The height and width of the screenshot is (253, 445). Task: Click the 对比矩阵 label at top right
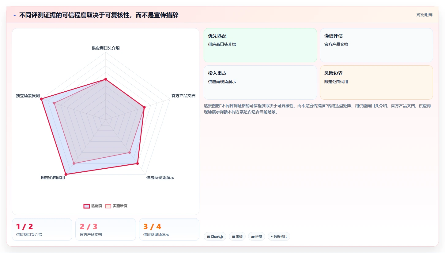click(424, 15)
